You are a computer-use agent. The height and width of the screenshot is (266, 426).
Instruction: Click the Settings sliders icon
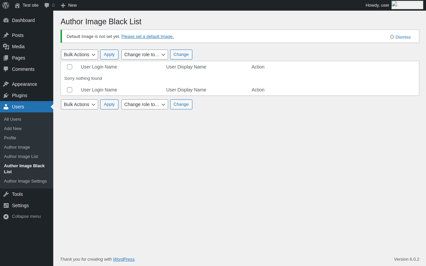6,205
